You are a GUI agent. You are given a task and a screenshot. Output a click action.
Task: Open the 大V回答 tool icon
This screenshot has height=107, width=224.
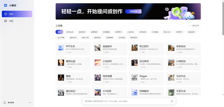click(x=98, y=92)
